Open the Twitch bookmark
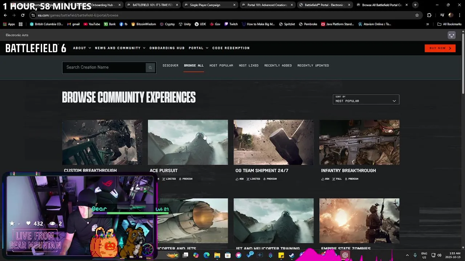The width and height of the screenshot is (465, 261). tap(231, 24)
